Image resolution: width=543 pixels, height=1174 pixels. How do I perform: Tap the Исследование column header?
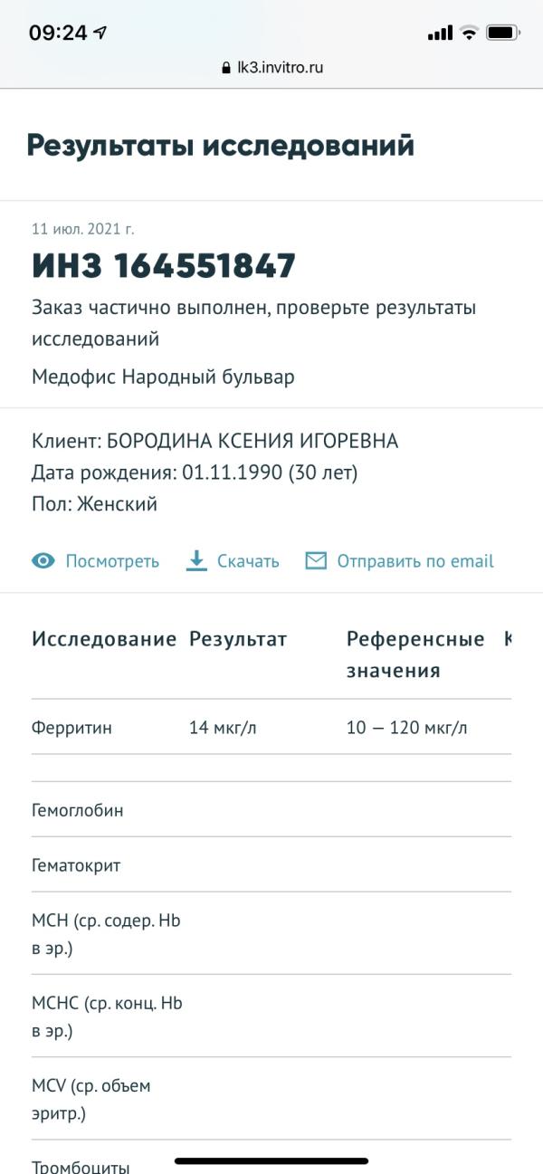[104, 640]
